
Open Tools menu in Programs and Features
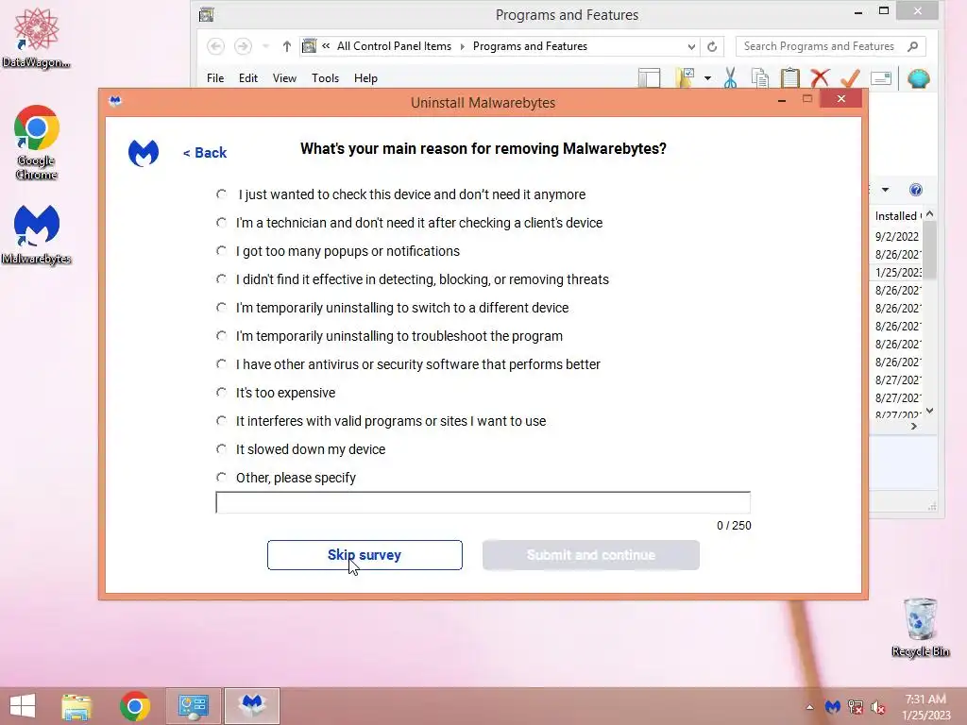click(325, 78)
